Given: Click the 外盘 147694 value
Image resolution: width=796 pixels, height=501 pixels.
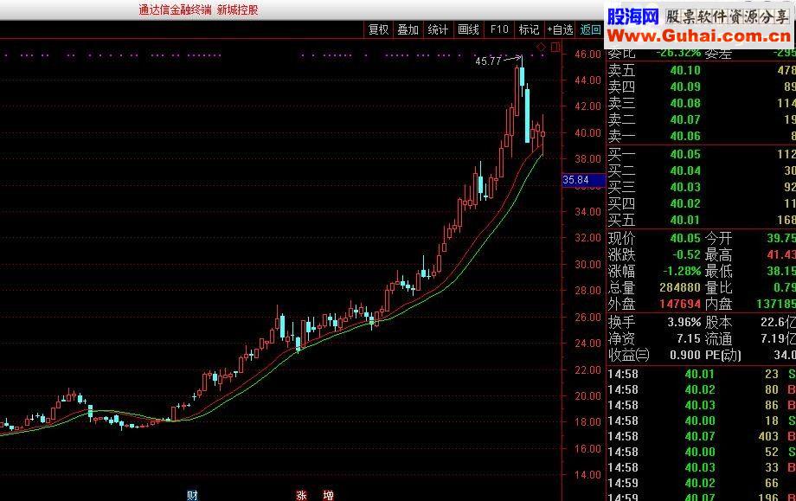Looking at the screenshot, I should (x=680, y=304).
